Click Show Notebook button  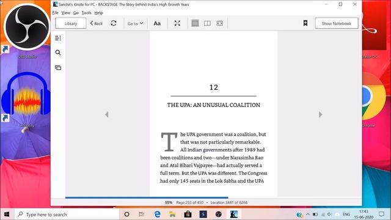(337, 23)
